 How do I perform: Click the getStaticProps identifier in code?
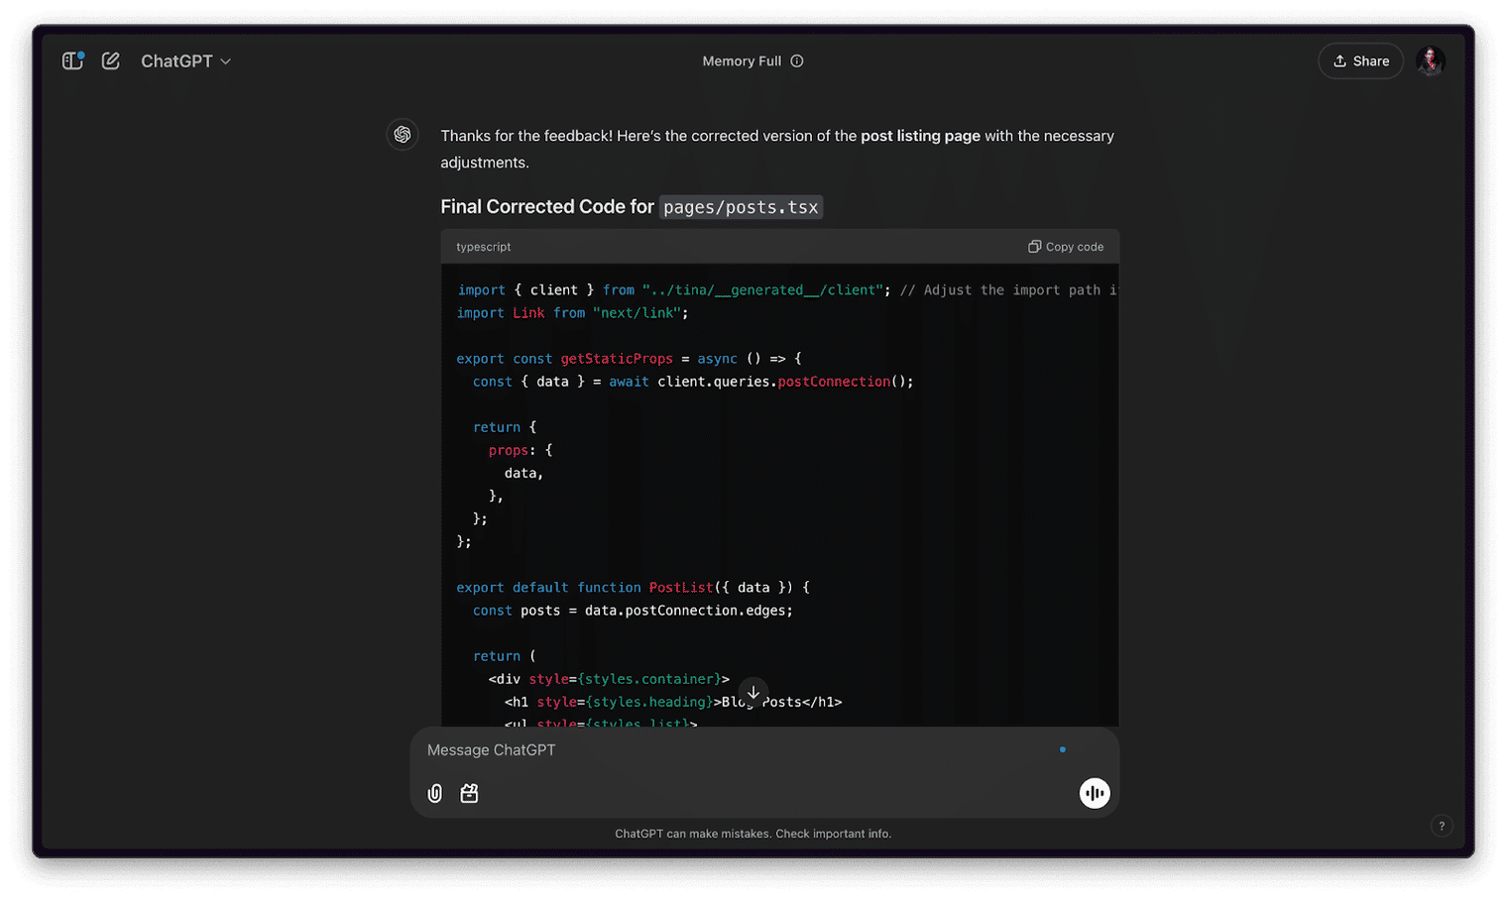click(x=617, y=359)
